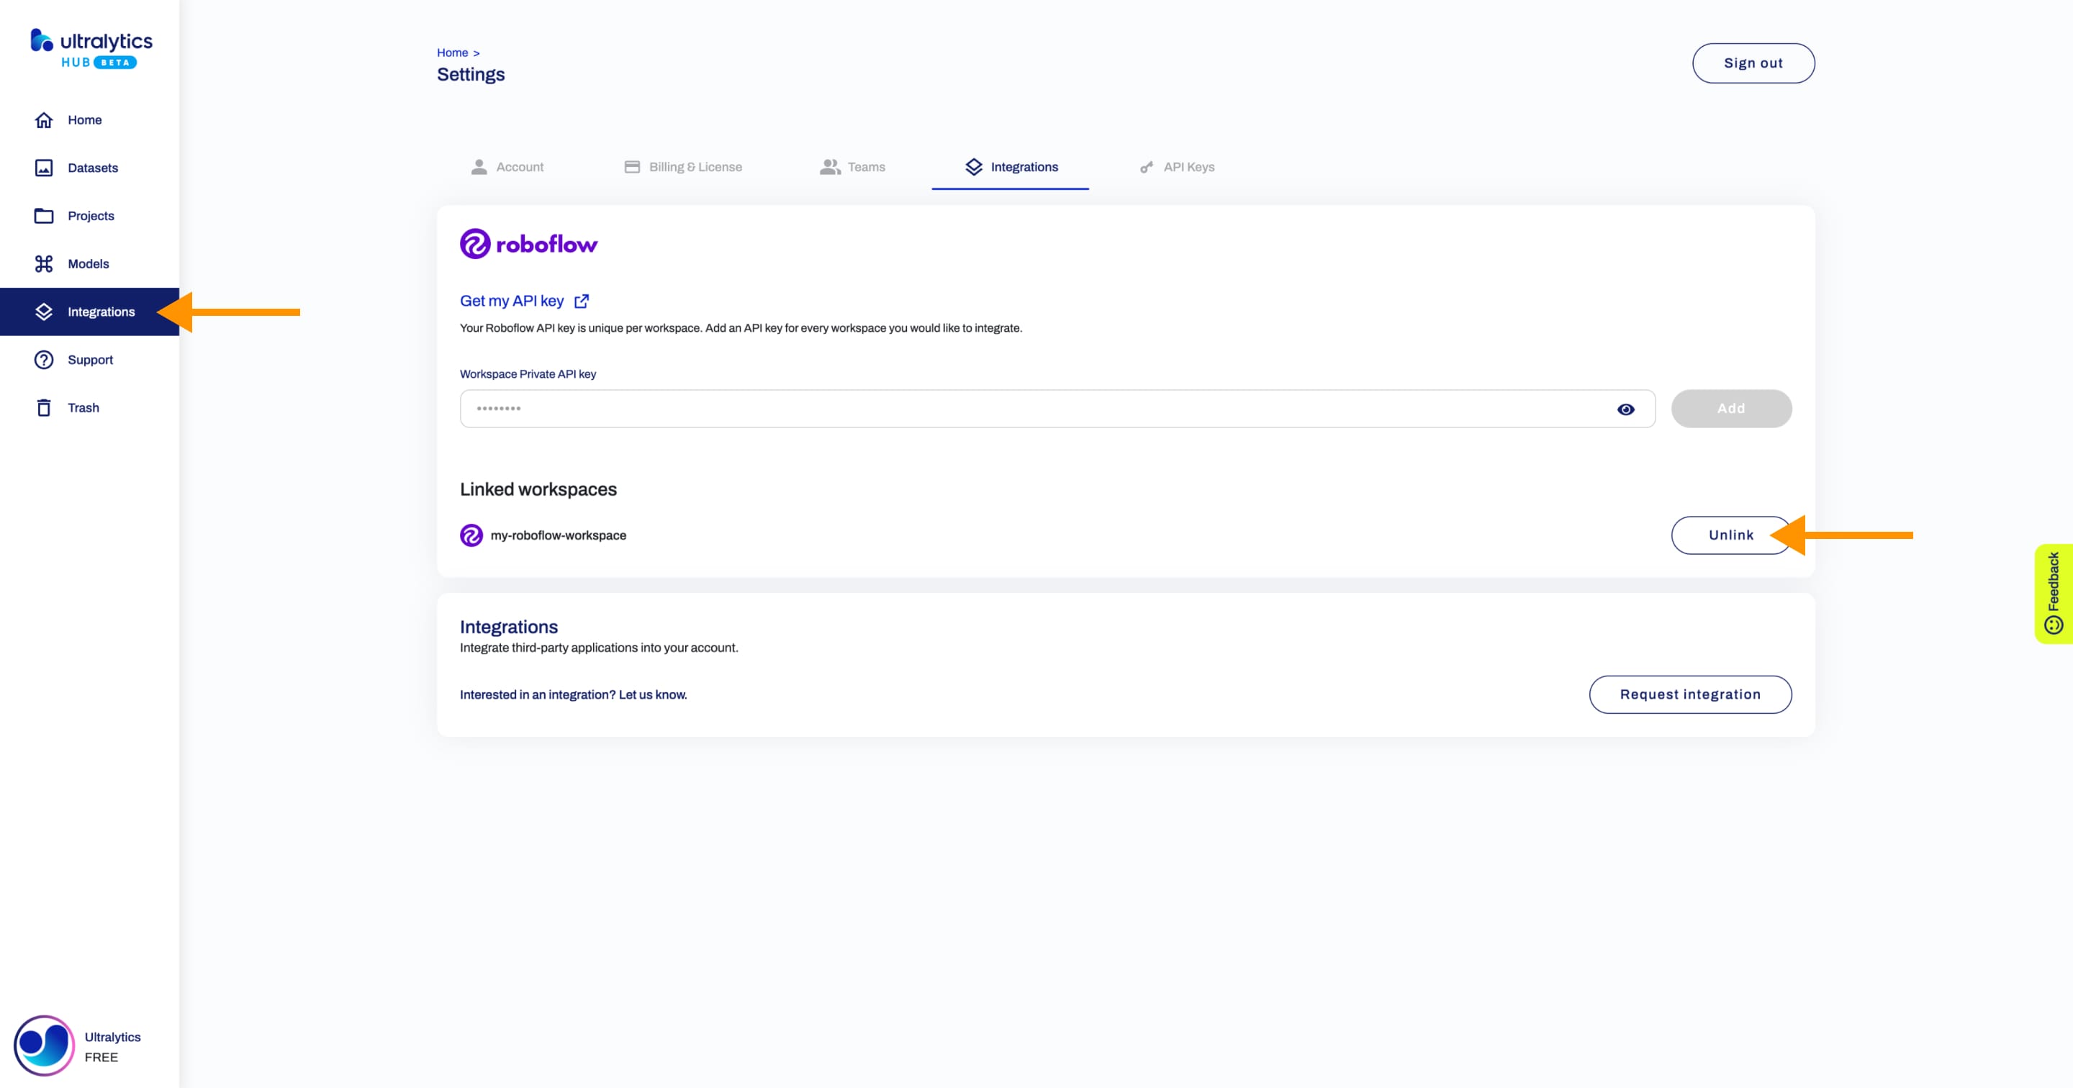This screenshot has width=2073, height=1088.
Task: Click the Models icon in sidebar
Action: (x=44, y=262)
